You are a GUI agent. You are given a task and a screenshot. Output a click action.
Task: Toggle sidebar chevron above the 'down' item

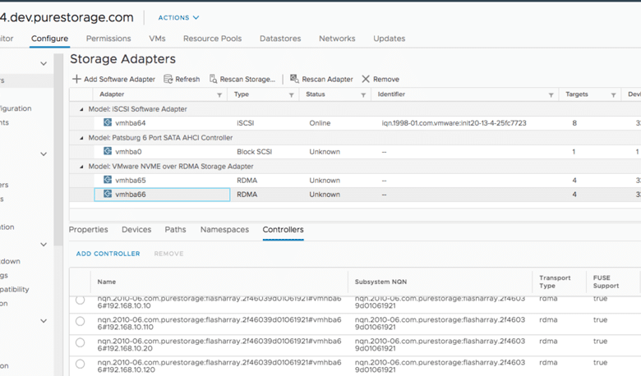tap(44, 244)
